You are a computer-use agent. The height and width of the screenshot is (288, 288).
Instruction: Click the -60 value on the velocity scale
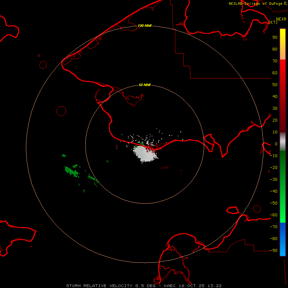[274, 215]
